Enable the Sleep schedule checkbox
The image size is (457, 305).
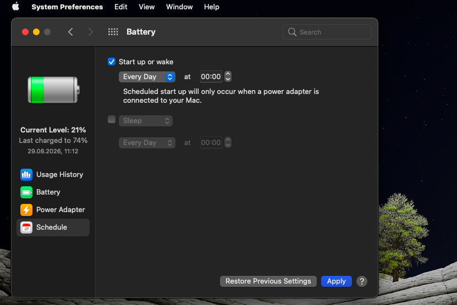pos(112,119)
